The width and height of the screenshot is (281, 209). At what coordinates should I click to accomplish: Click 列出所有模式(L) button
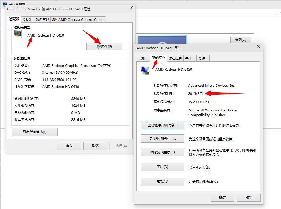pyautogui.click(x=35, y=132)
